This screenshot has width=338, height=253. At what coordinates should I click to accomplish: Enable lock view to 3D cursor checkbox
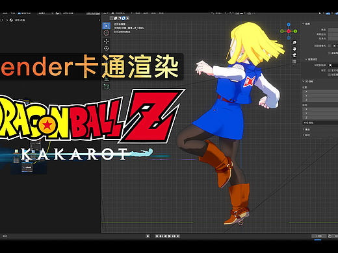click(x=330, y=71)
